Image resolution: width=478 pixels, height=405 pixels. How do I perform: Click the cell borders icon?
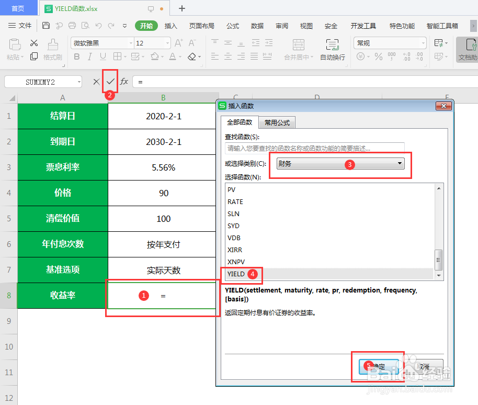click(x=117, y=57)
